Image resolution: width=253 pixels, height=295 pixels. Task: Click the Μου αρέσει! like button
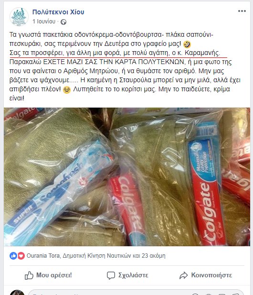click(x=48, y=275)
